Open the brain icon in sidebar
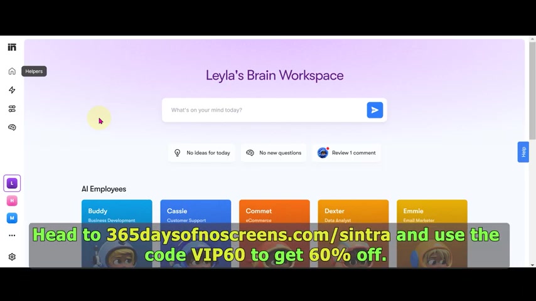The width and height of the screenshot is (536, 301). pos(12,127)
